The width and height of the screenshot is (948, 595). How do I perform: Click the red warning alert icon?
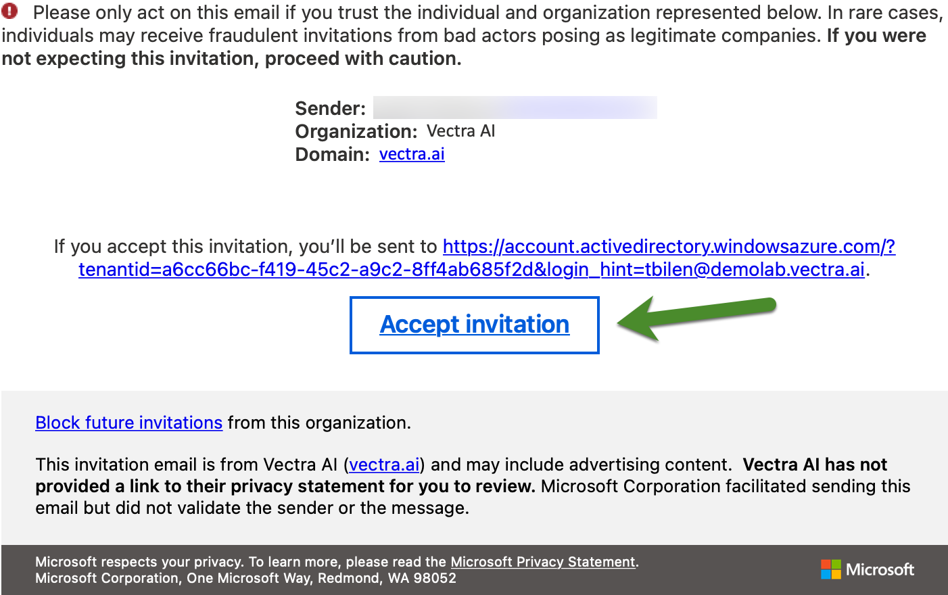(10, 11)
